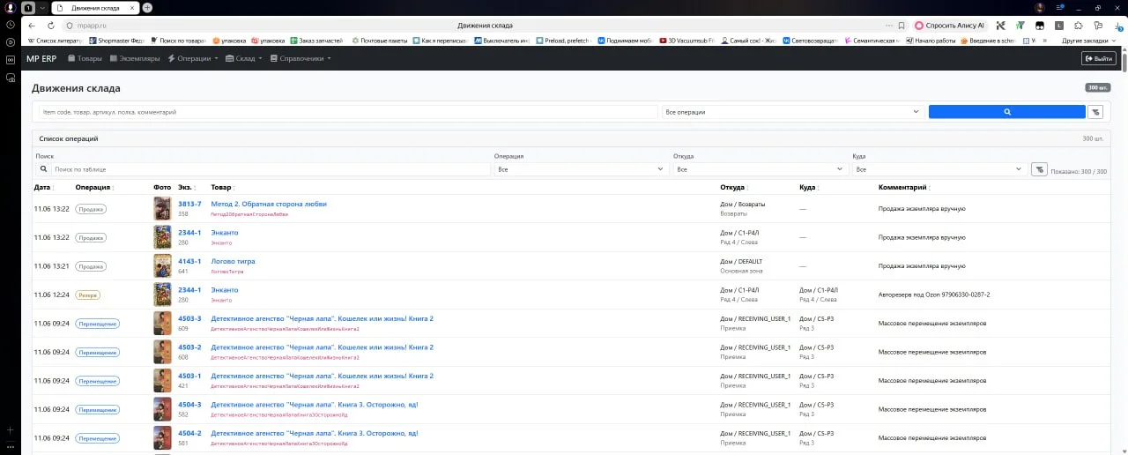Open item code 4504-3 link
This screenshot has width=1128, height=455.
point(189,405)
